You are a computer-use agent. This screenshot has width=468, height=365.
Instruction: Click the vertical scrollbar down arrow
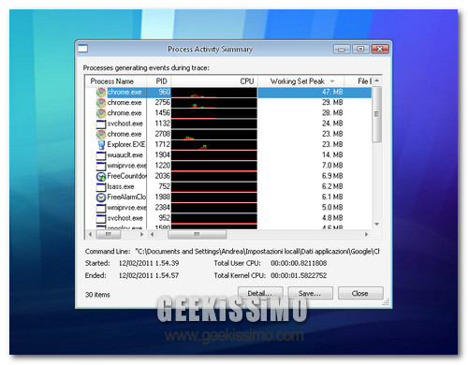[x=377, y=224]
